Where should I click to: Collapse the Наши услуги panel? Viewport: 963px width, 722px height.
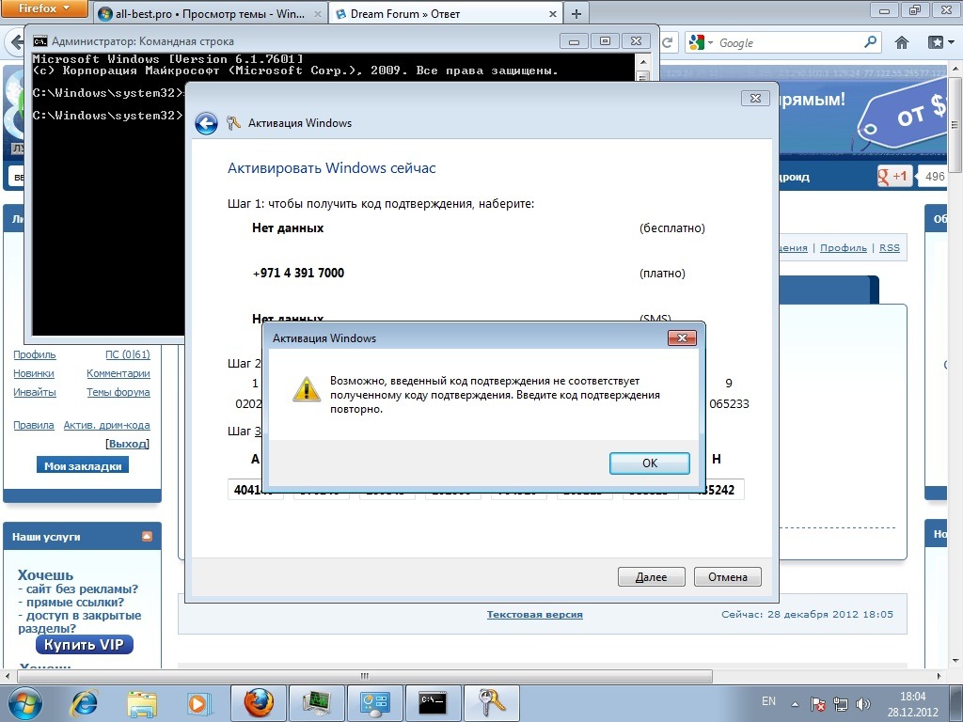pyautogui.click(x=147, y=536)
